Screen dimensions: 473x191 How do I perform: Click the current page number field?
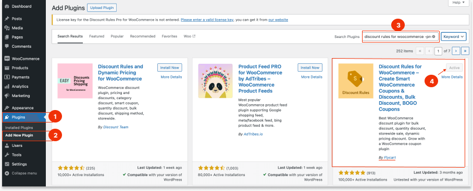click(x=438, y=51)
